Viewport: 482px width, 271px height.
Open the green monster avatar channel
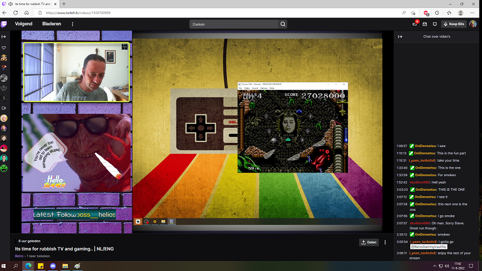pos(4,168)
